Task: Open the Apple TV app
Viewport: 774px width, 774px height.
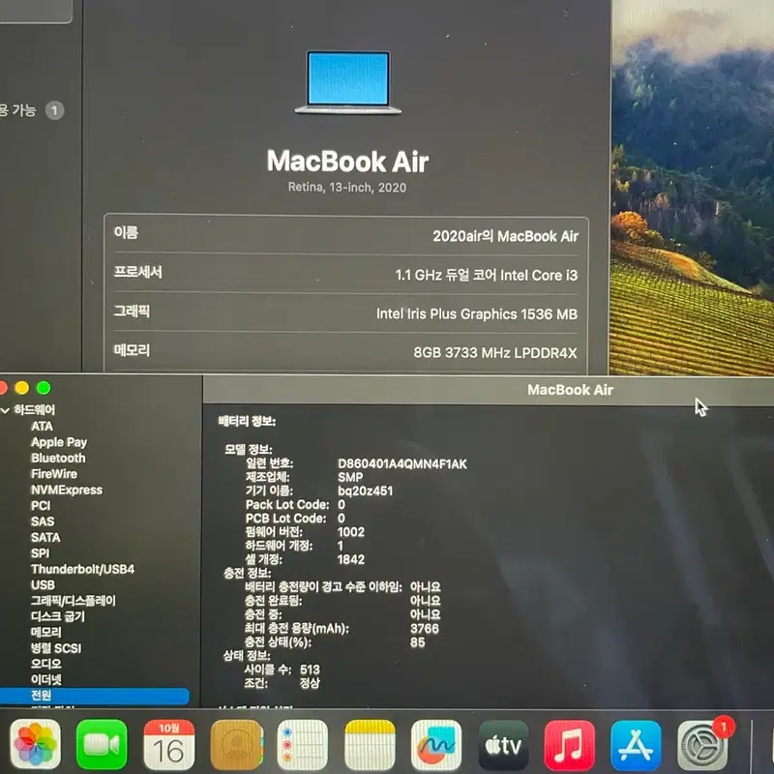Action: tap(503, 744)
